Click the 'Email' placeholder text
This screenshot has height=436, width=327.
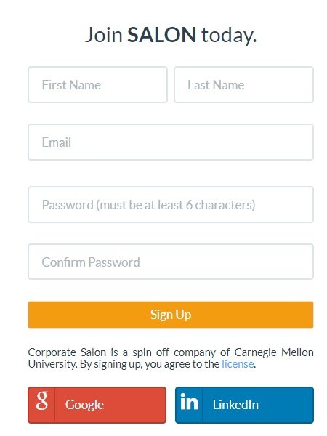(57, 142)
